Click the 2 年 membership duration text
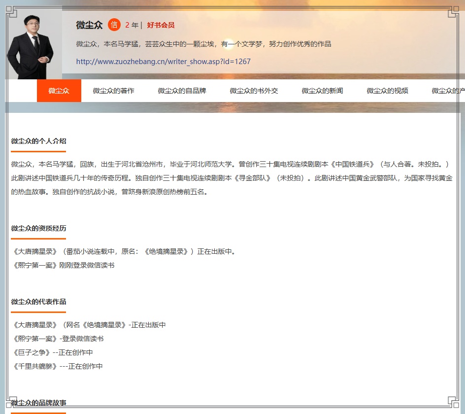Image resolution: width=465 pixels, height=414 pixels. pyautogui.click(x=132, y=25)
